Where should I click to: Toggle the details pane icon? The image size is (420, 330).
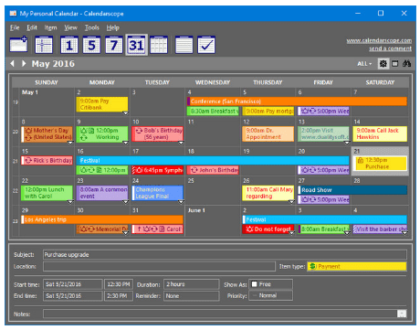pos(395,64)
